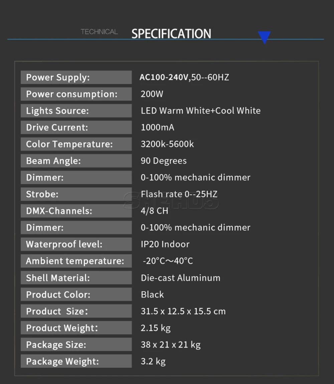Click the Strobe label row

(x=76, y=194)
